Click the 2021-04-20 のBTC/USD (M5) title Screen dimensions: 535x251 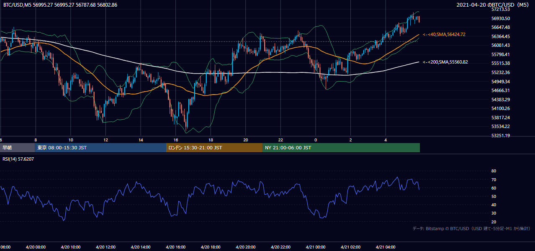493,5
